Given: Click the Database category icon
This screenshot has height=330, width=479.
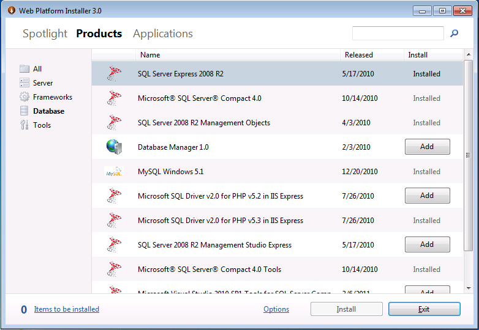Looking at the screenshot, I should pos(24,111).
